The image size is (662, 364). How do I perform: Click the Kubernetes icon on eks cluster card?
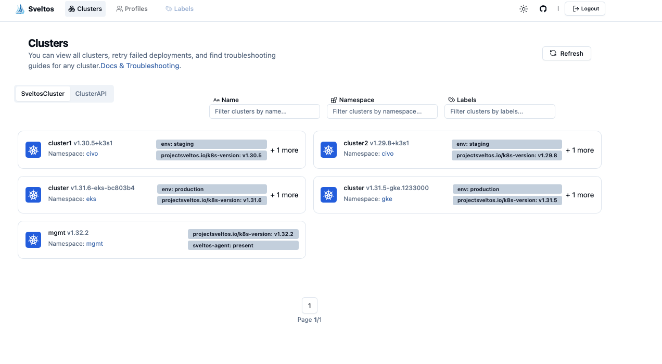(33, 195)
